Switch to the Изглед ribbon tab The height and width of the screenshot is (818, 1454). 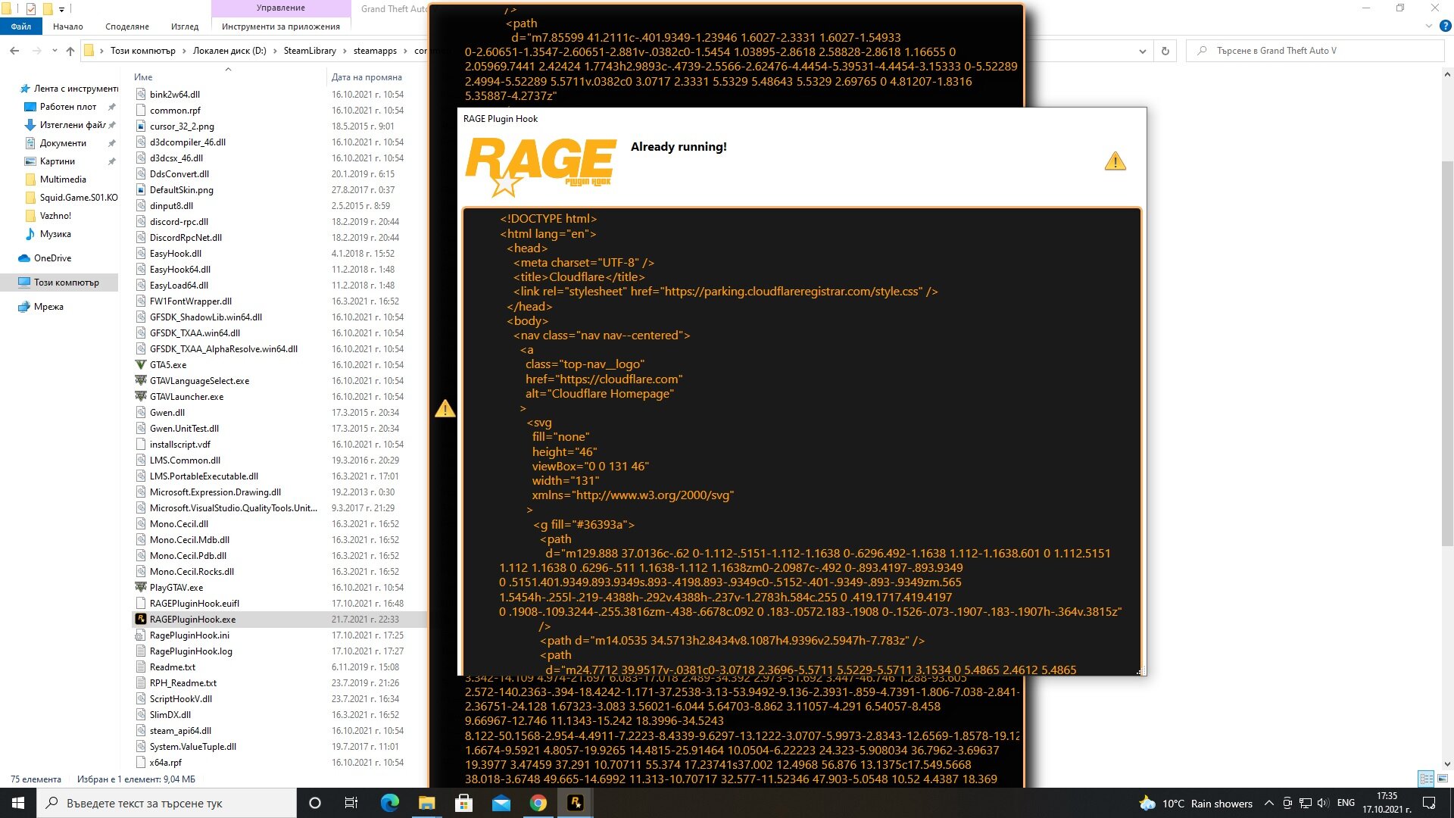tap(184, 26)
